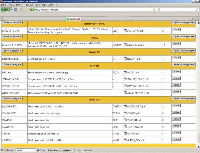Open the Outils menu

point(51,5)
